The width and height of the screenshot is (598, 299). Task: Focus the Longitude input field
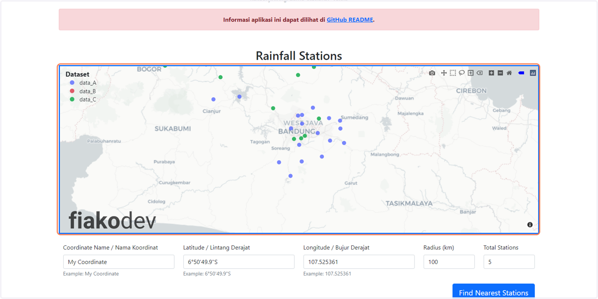click(359, 262)
